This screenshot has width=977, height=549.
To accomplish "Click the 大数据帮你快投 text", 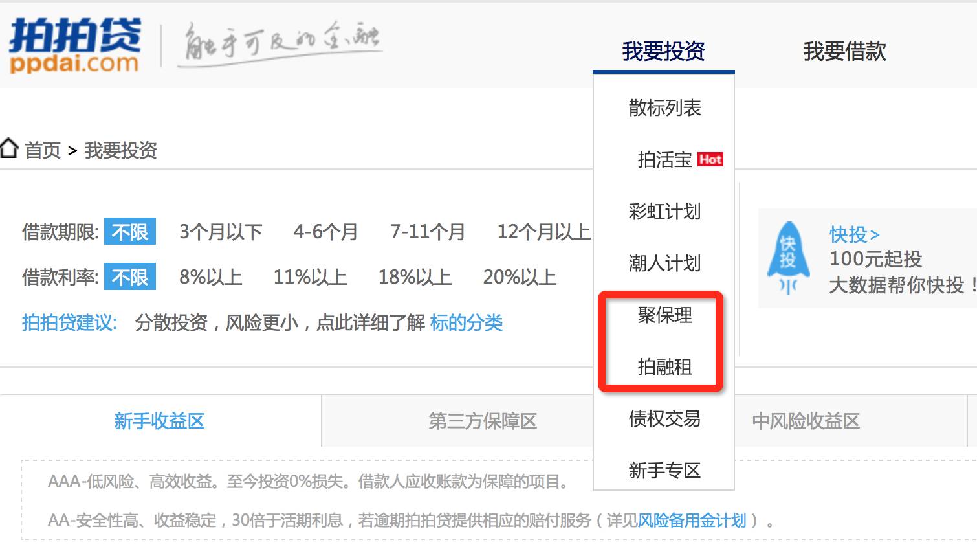I will (x=903, y=285).
